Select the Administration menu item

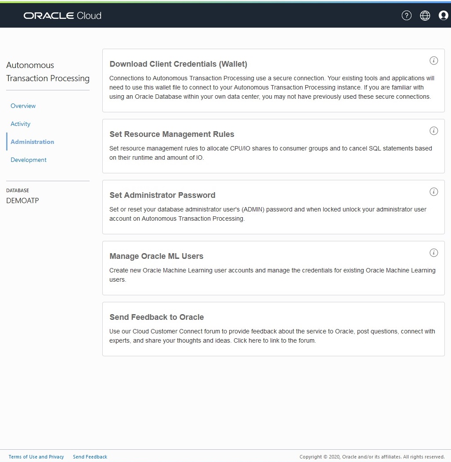[x=32, y=142]
